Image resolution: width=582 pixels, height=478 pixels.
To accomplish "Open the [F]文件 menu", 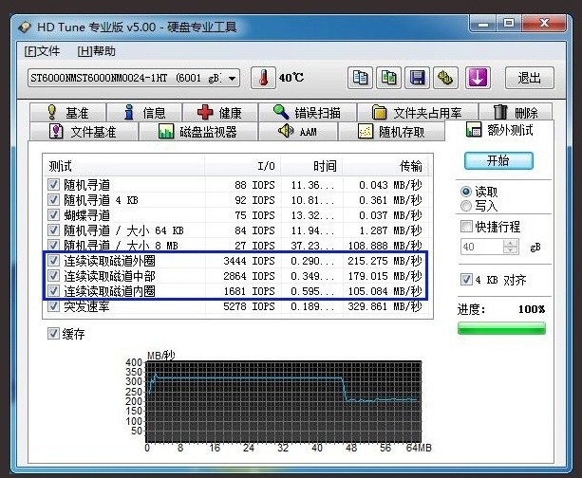I will [x=42, y=51].
